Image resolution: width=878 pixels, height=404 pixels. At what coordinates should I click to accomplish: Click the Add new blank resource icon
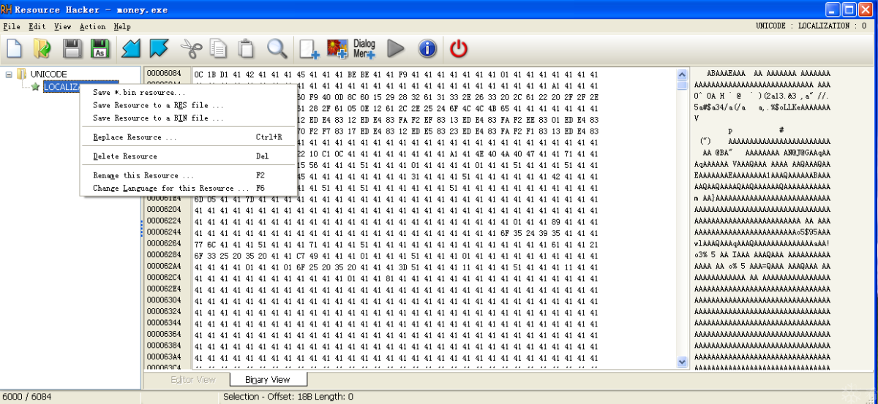point(309,49)
